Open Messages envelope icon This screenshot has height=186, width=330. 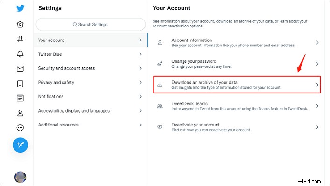(20, 68)
